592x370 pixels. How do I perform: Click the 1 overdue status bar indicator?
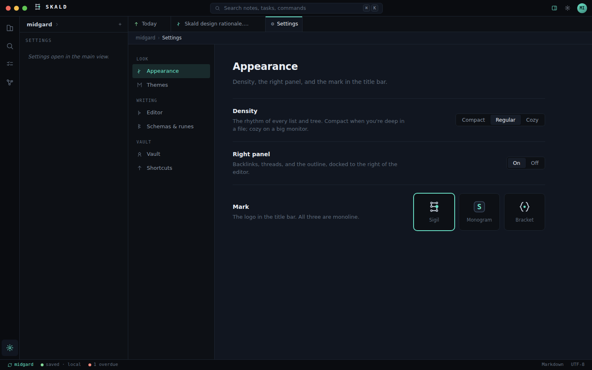click(x=103, y=365)
